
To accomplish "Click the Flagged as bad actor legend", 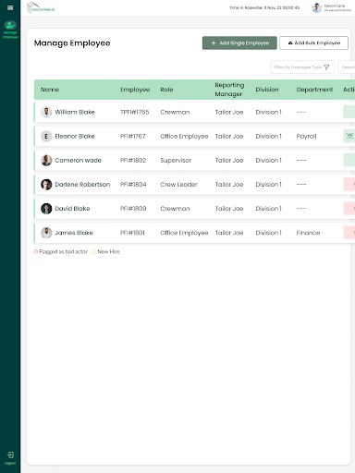I will click(61, 251).
